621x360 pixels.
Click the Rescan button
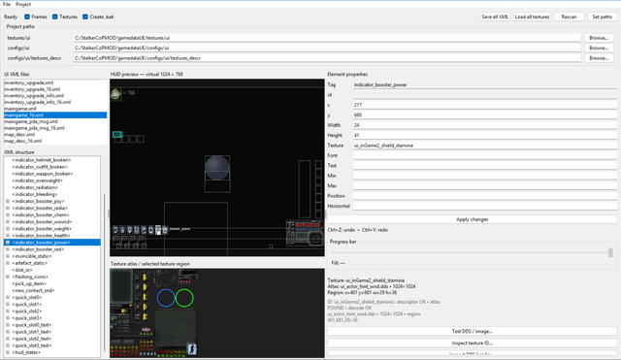click(x=569, y=16)
